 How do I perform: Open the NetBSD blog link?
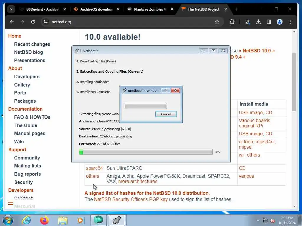[29, 52]
